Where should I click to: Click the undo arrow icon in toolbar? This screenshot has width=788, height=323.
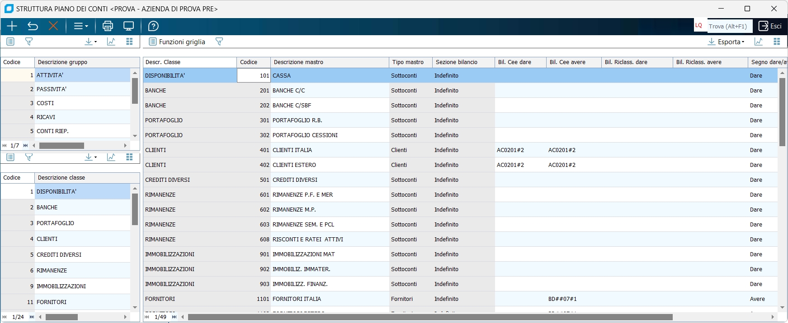(33, 26)
